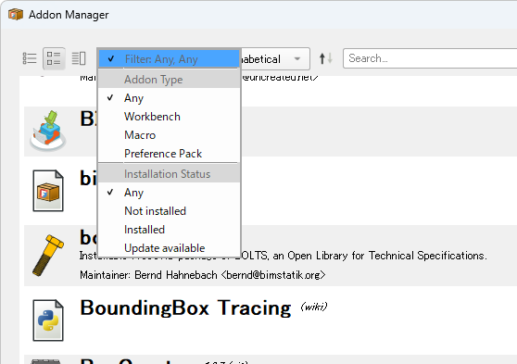Show addons with Update available
Image resolution: width=517 pixels, height=364 pixels.
(x=170, y=247)
